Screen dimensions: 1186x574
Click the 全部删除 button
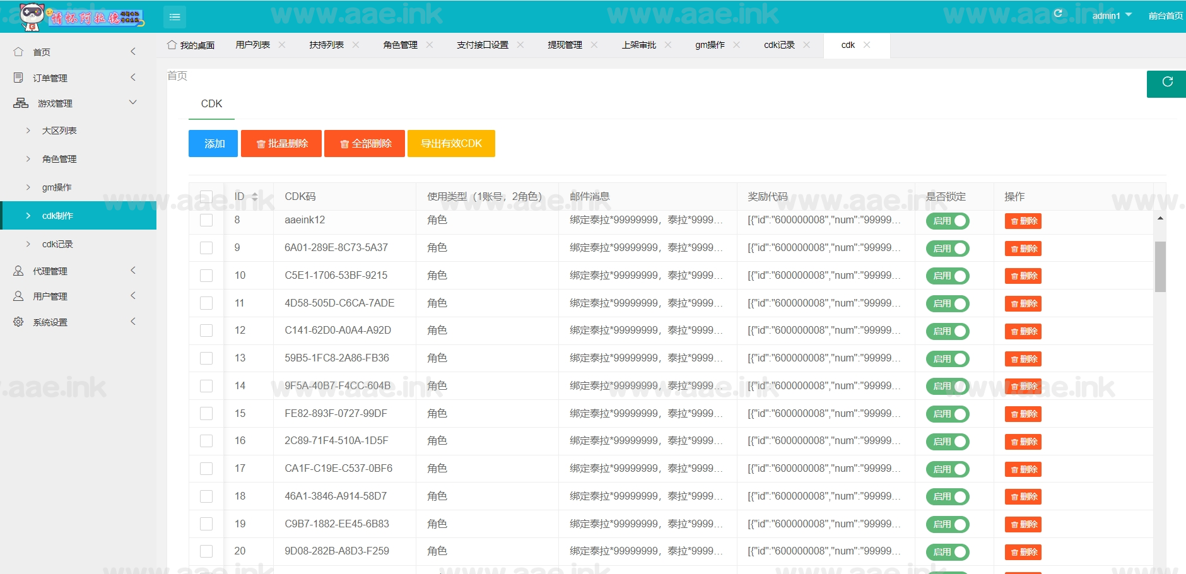coord(365,143)
